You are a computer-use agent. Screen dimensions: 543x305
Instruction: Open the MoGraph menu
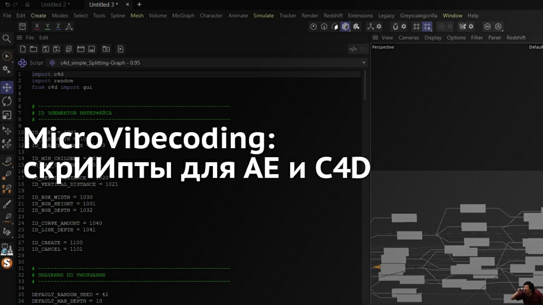(x=183, y=15)
